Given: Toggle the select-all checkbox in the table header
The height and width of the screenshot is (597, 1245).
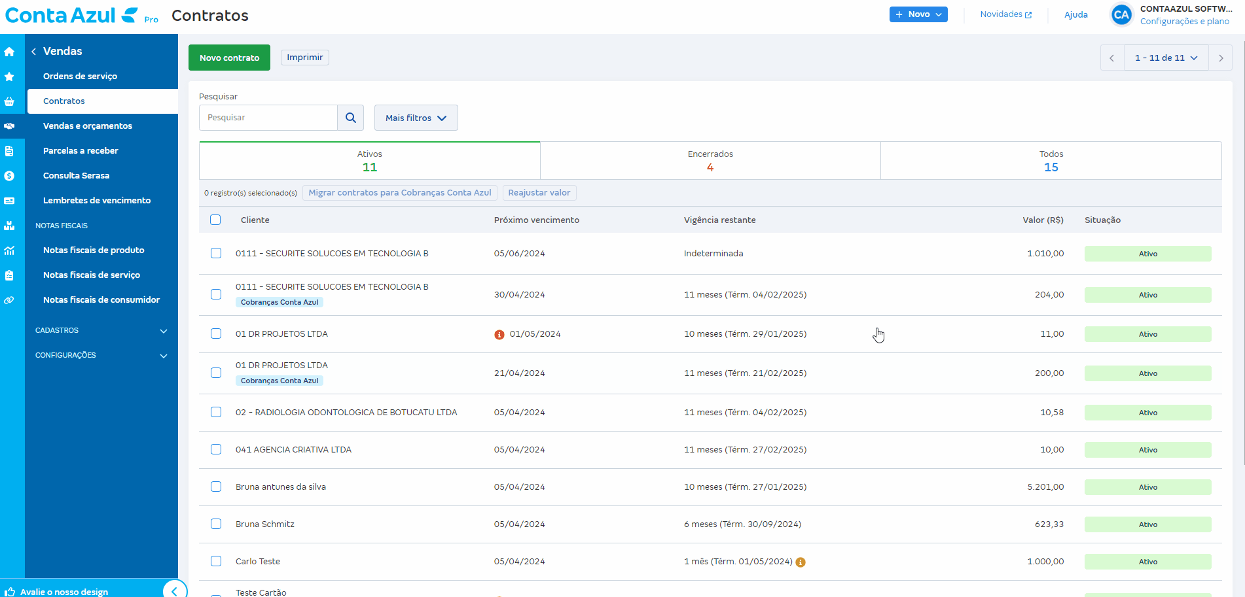Looking at the screenshot, I should point(215,220).
